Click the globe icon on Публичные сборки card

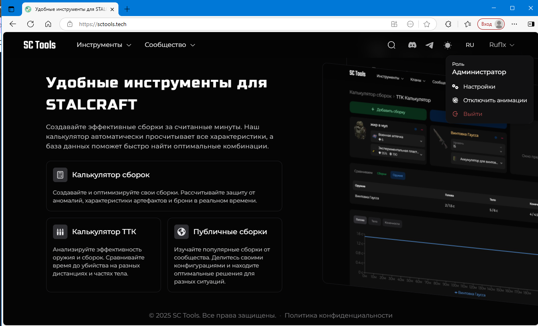[x=181, y=232]
